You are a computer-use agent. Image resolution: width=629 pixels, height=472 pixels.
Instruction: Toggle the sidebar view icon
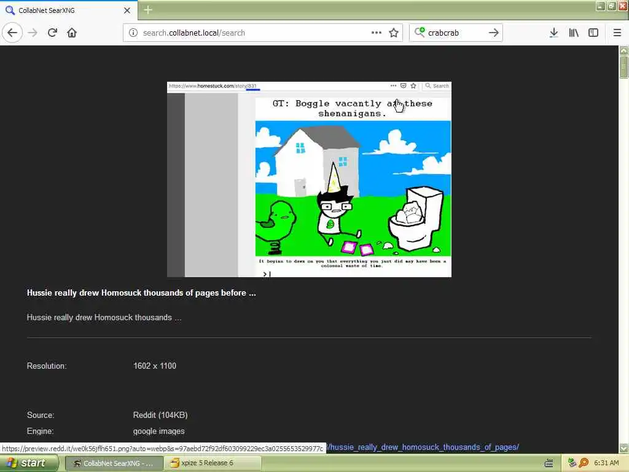(593, 33)
